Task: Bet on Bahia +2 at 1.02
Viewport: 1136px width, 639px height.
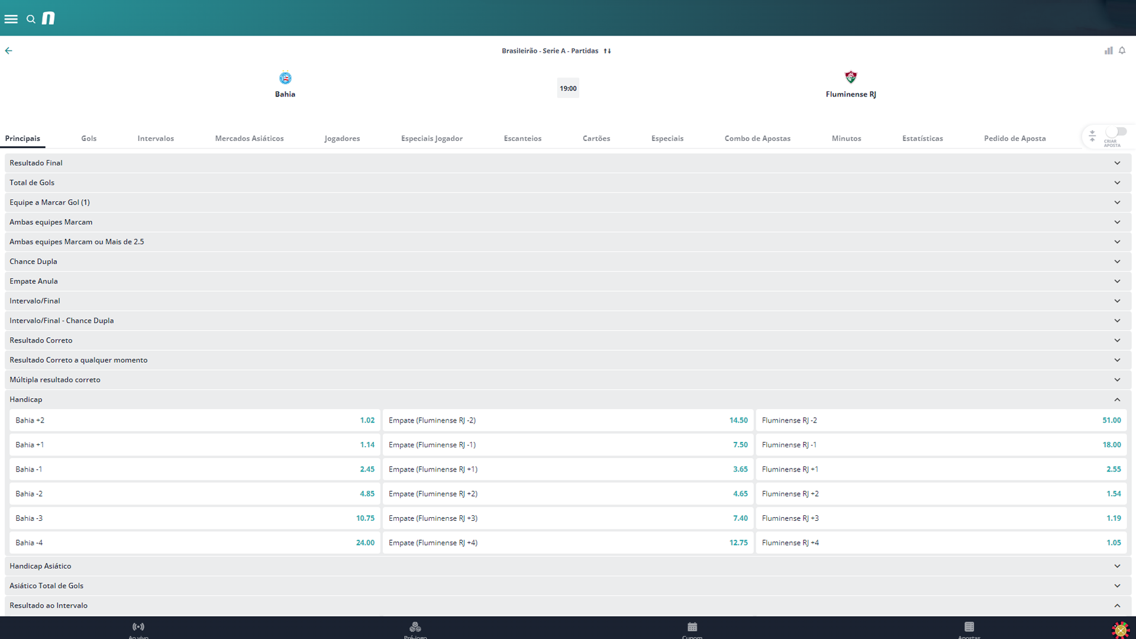Action: coord(195,421)
